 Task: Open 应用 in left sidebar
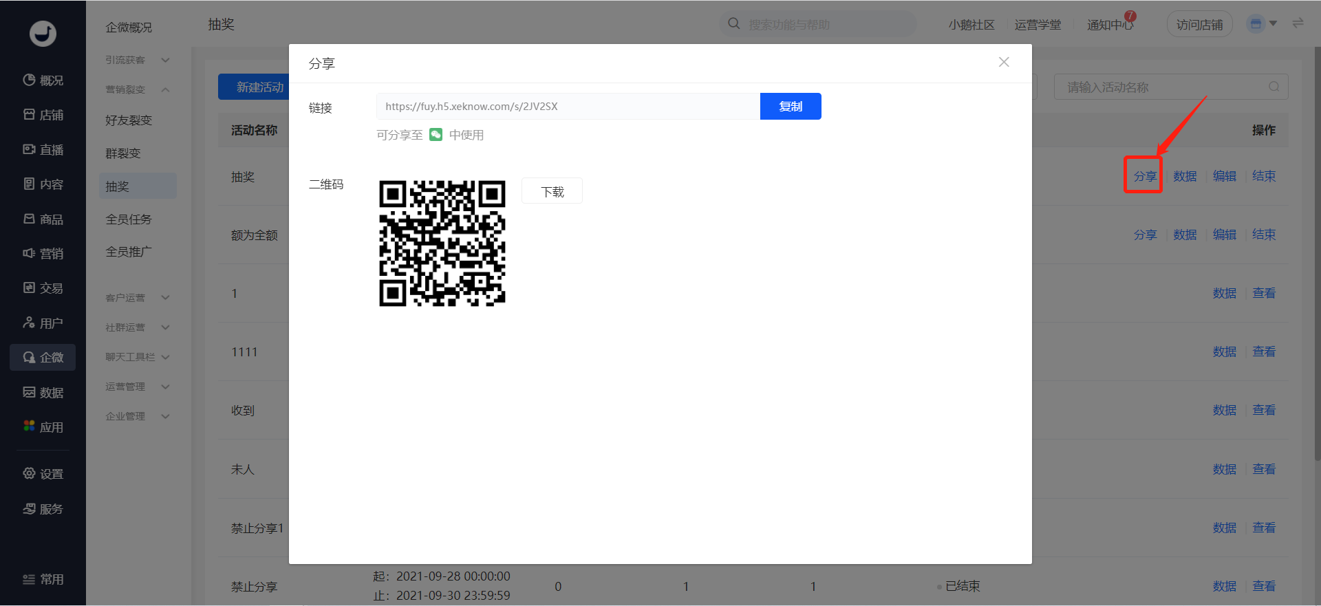pos(43,427)
